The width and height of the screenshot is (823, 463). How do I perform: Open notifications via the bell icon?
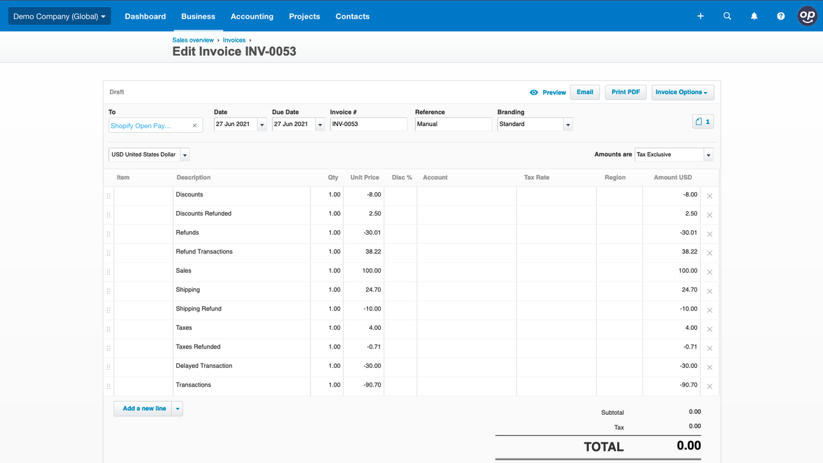pyautogui.click(x=754, y=16)
